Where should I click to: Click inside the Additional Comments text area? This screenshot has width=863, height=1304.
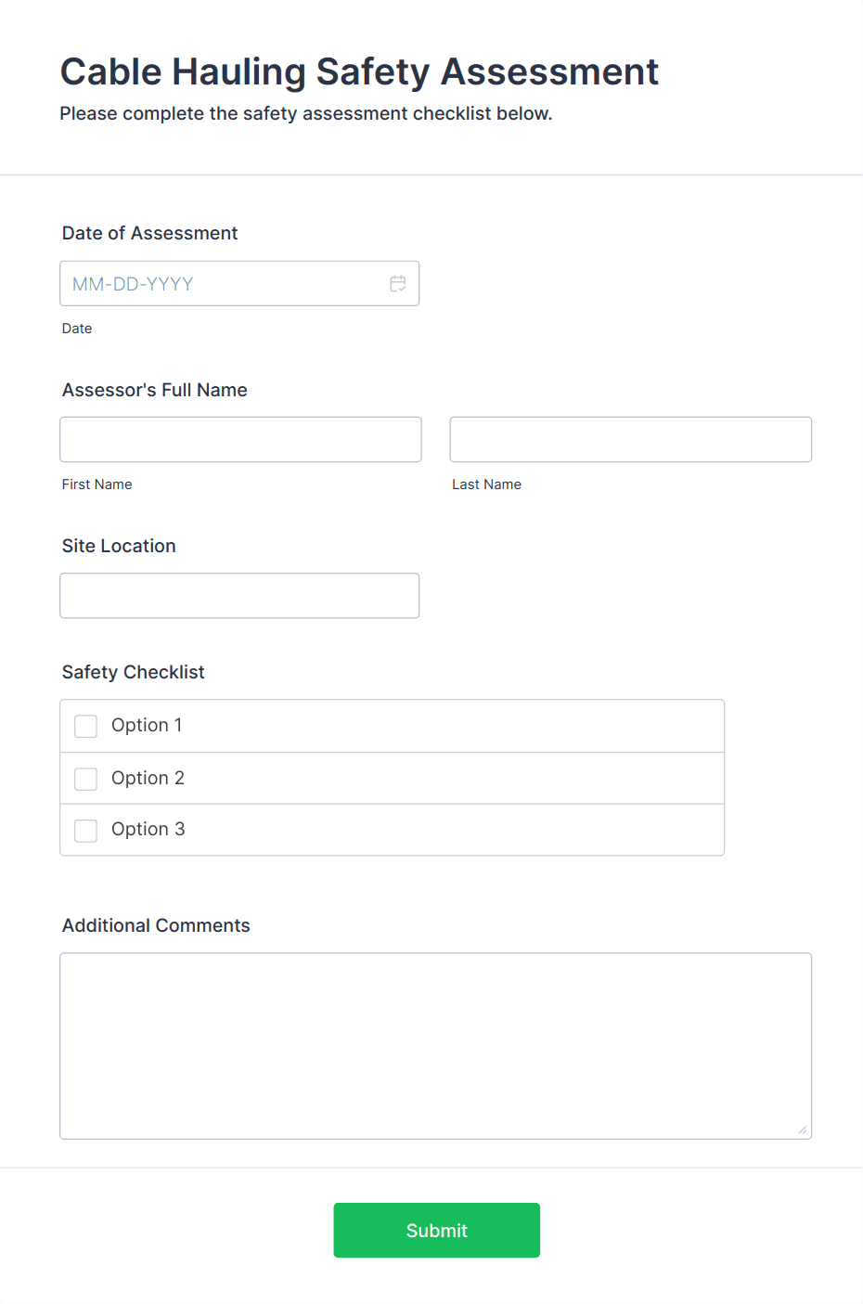(x=435, y=1046)
